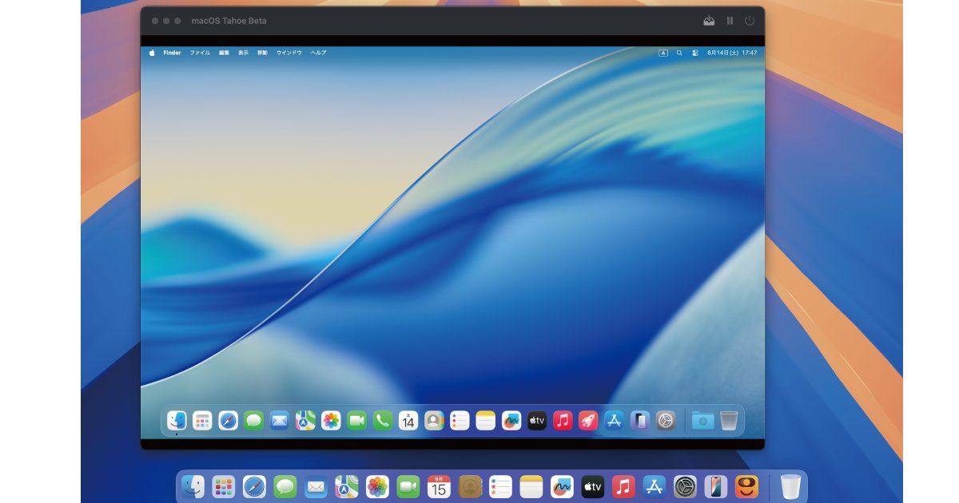Open the Apple menu in the guest system
This screenshot has height=503, width=959.
point(151,53)
